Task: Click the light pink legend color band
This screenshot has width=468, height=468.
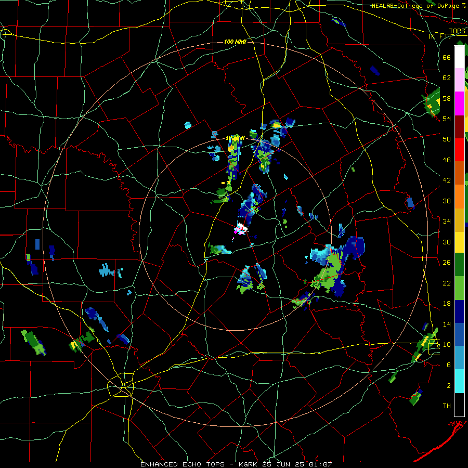Action: [x=459, y=80]
